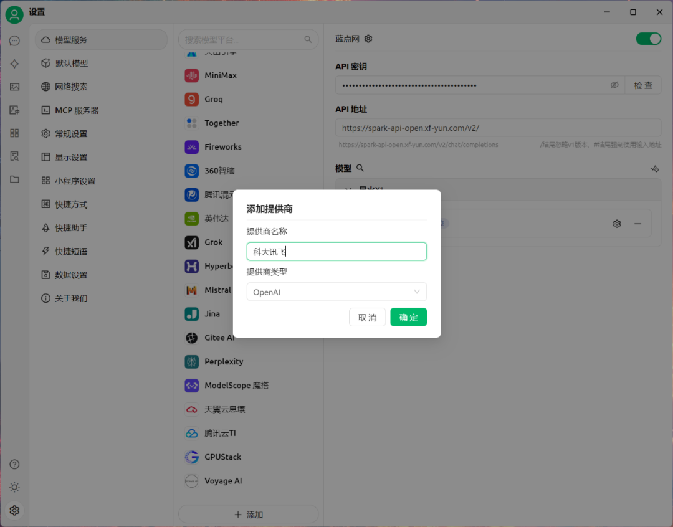Open the agents sparkle icon in sidebar
This screenshot has height=527, width=673.
(14, 64)
